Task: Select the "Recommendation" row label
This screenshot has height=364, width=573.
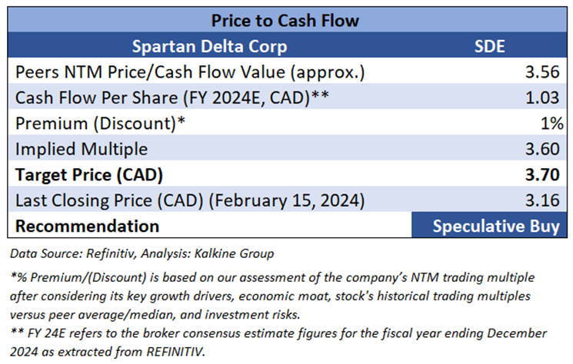Action: pyautogui.click(x=87, y=227)
